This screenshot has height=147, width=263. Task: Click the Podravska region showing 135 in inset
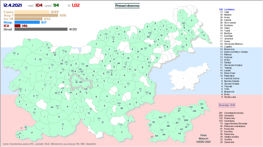pyautogui.click(x=191, y=109)
